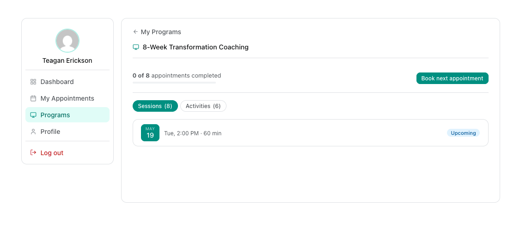
Task: Click the appointments completed progress bar
Action: point(174,83)
